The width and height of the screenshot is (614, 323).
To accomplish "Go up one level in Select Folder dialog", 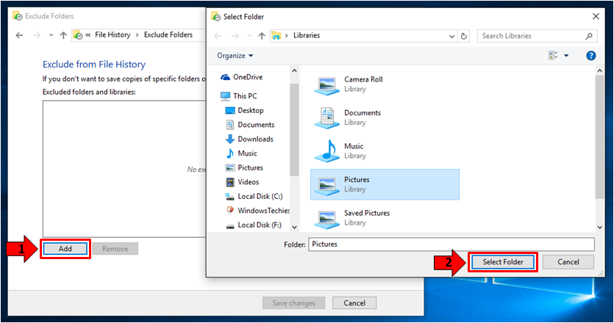I will [262, 36].
